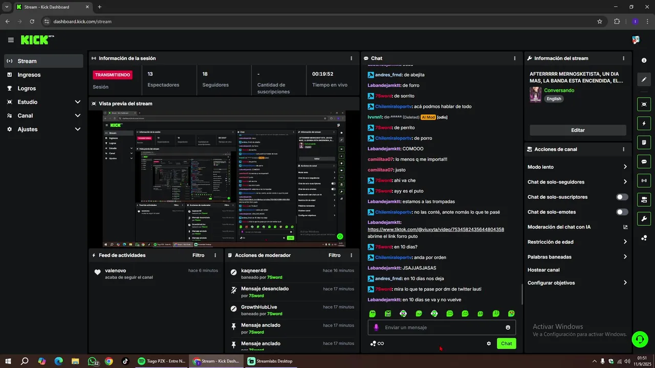Go to Ingresos in the left sidebar
Image resolution: width=655 pixels, height=368 pixels.
pos(43,75)
